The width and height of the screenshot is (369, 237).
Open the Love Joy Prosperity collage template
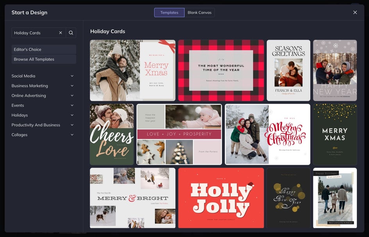179,134
